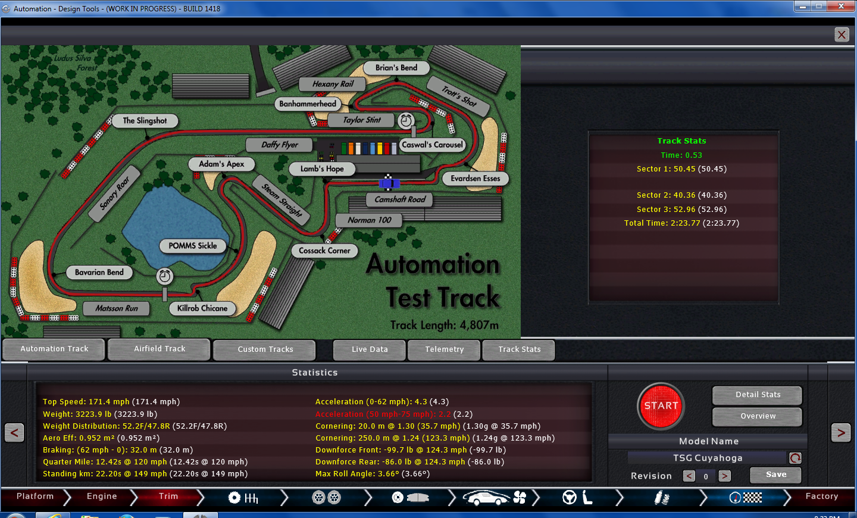Show the Track Stats tab
857x518 pixels.
tap(519, 350)
